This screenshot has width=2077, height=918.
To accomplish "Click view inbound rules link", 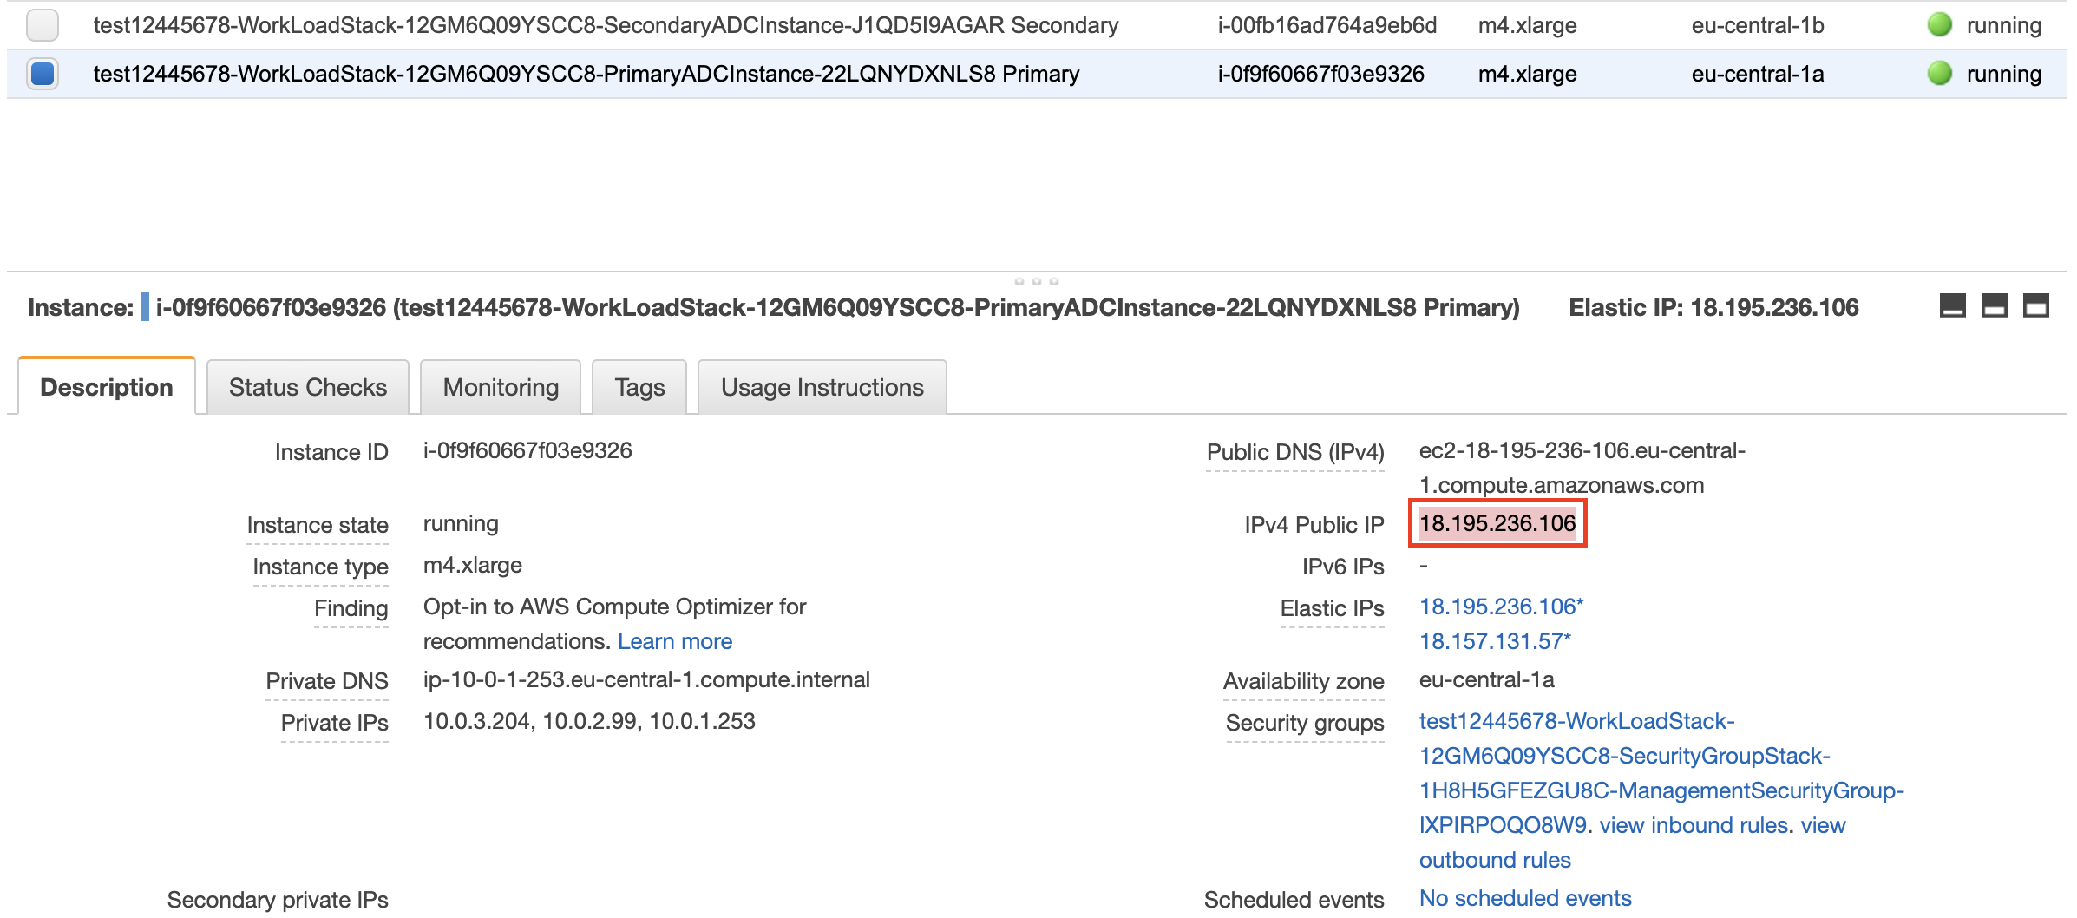I will tap(1694, 825).
